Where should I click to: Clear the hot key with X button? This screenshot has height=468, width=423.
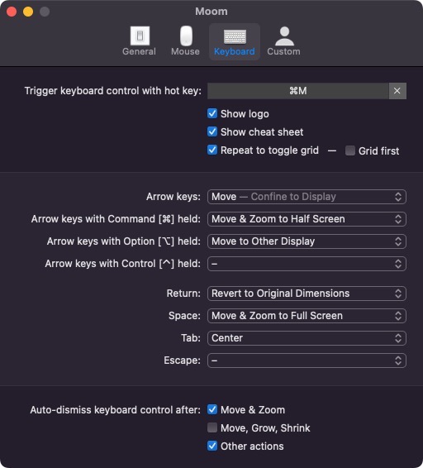pyautogui.click(x=397, y=91)
